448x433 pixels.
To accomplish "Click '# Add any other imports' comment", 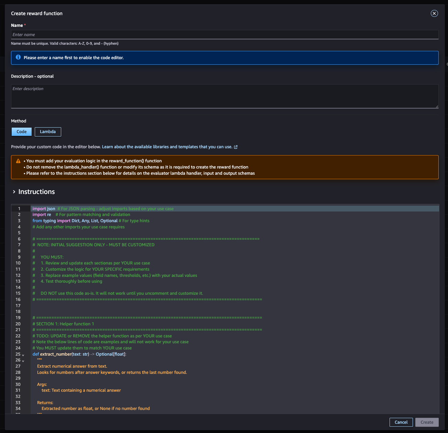I will coord(79,227).
